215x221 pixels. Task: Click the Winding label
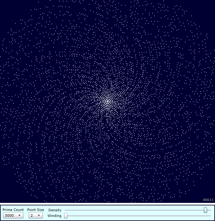(x=54, y=216)
